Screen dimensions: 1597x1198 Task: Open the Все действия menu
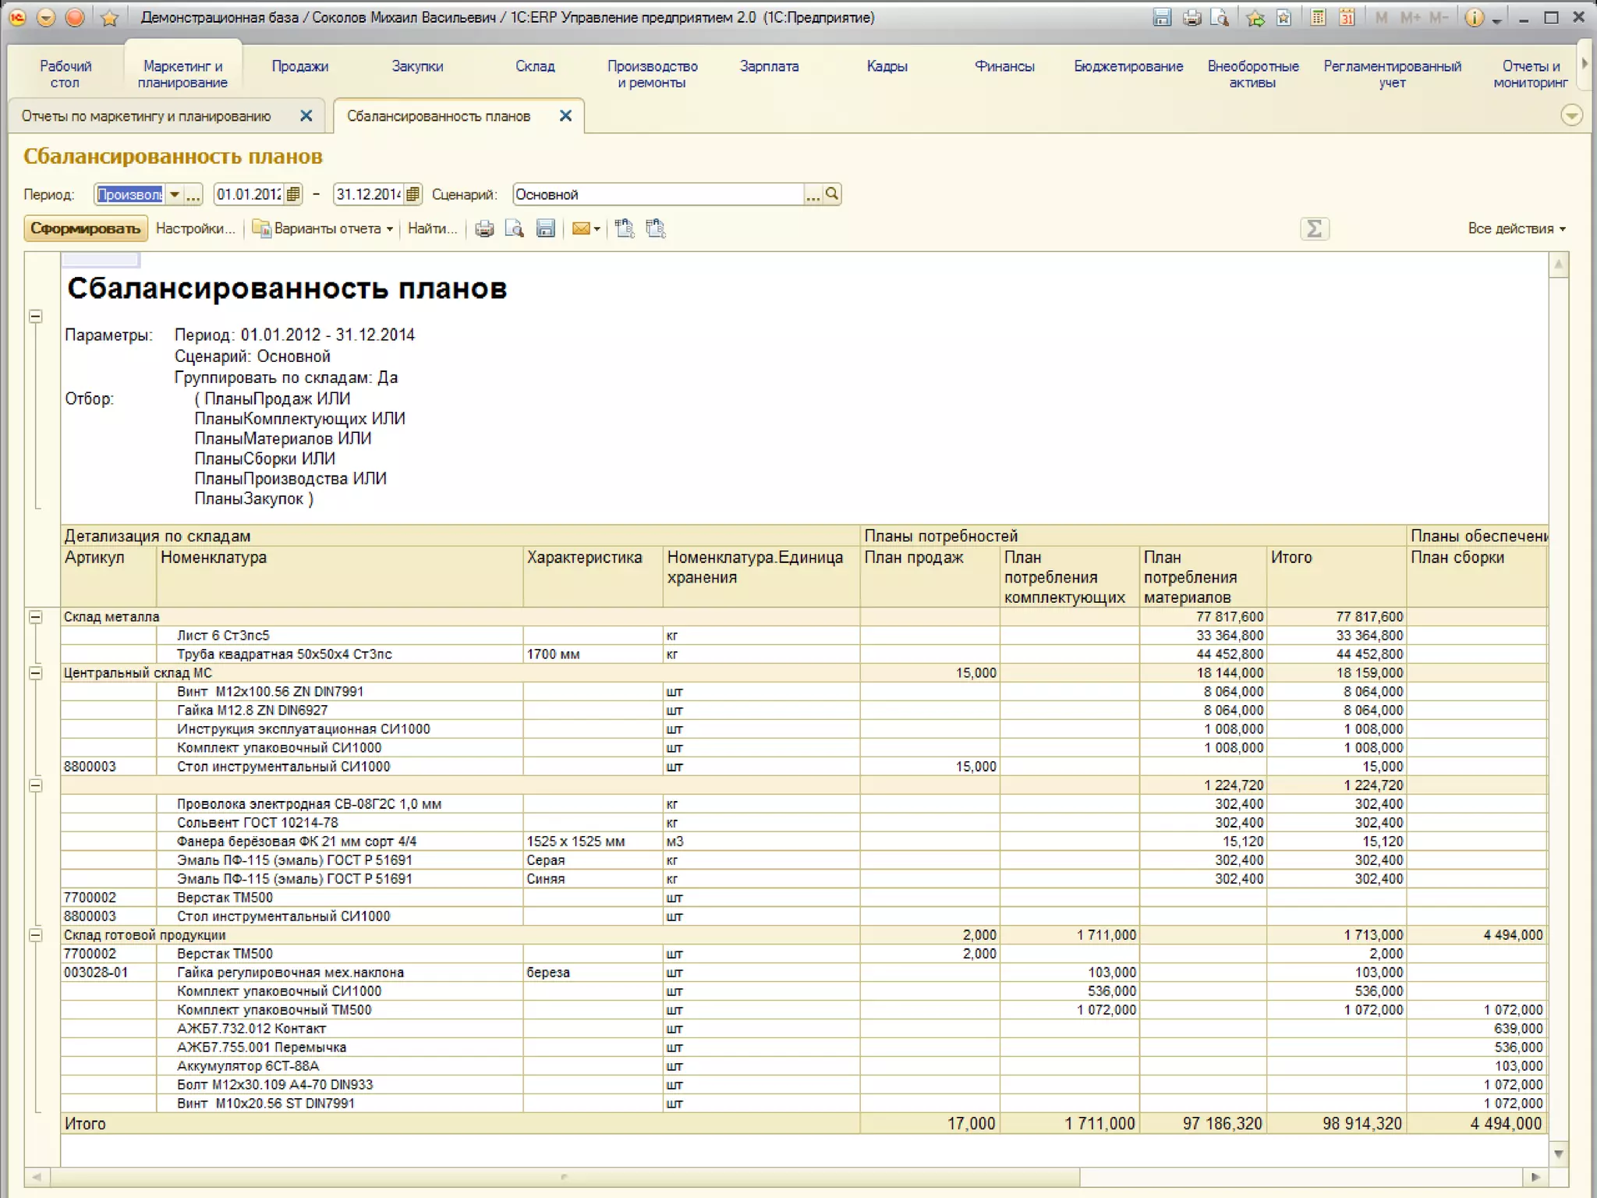tap(1516, 229)
